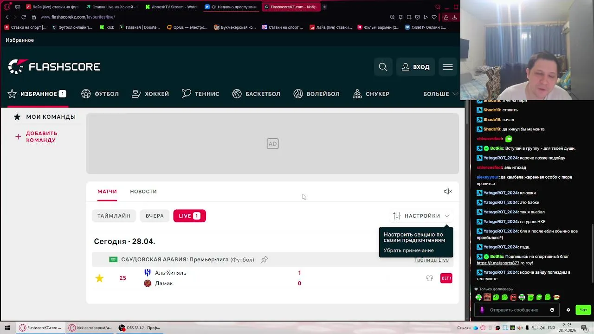Switch to the Недавно прослушанные browser tab
This screenshot has width=594, height=334.
pyautogui.click(x=231, y=7)
